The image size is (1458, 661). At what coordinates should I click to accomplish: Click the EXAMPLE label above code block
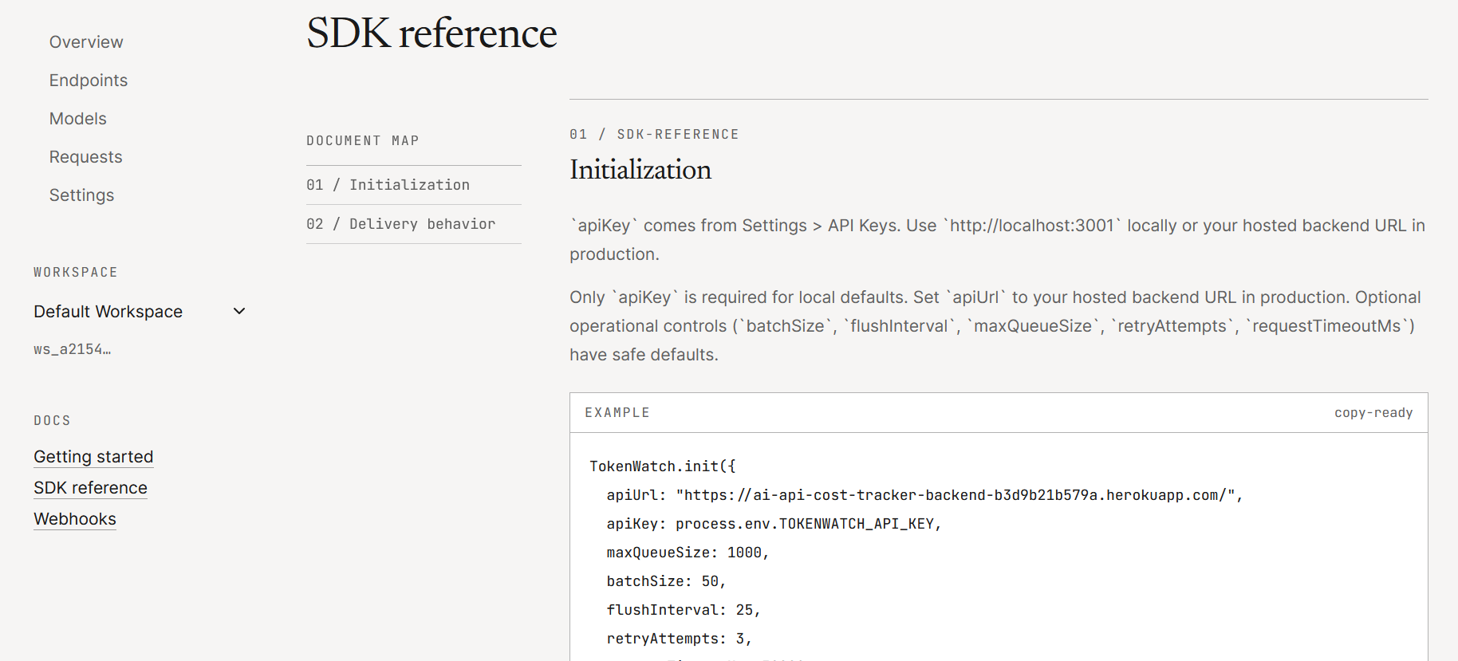coord(617,413)
